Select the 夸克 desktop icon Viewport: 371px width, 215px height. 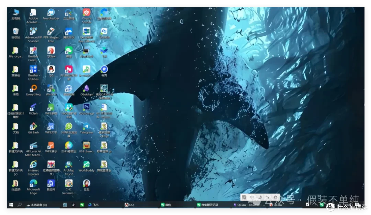tap(104, 71)
